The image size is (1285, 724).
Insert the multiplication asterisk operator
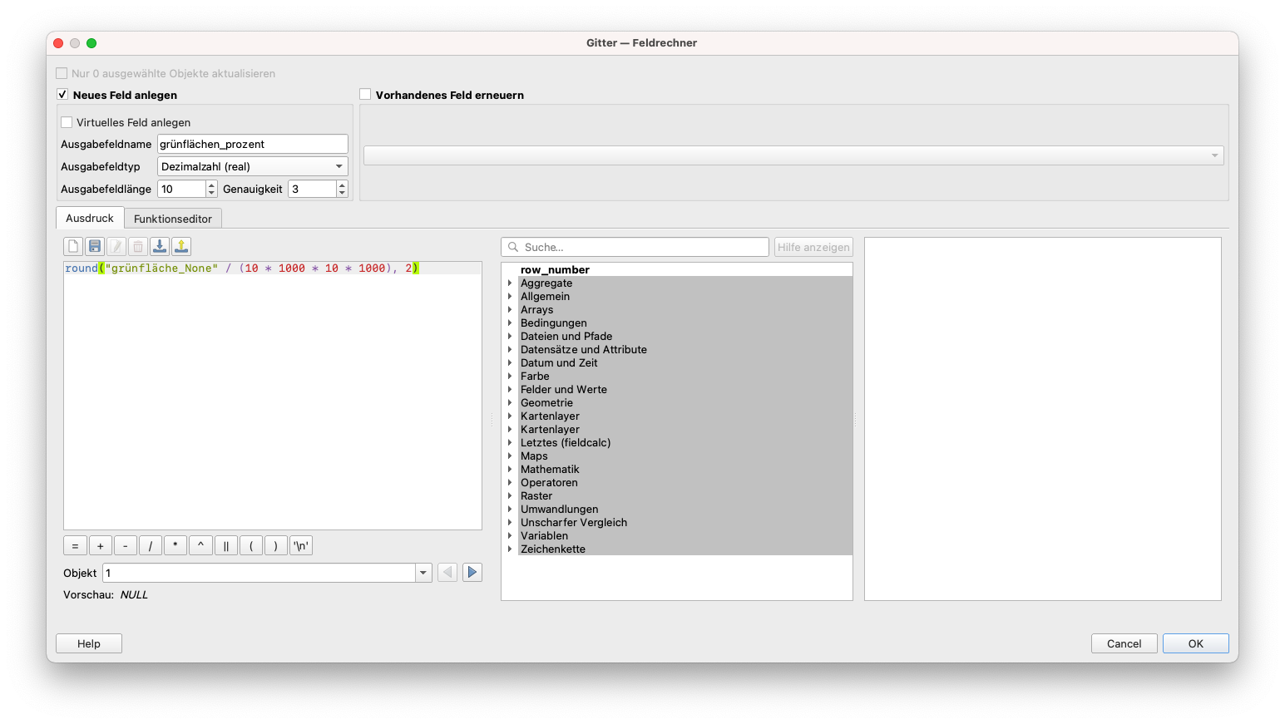[175, 546]
